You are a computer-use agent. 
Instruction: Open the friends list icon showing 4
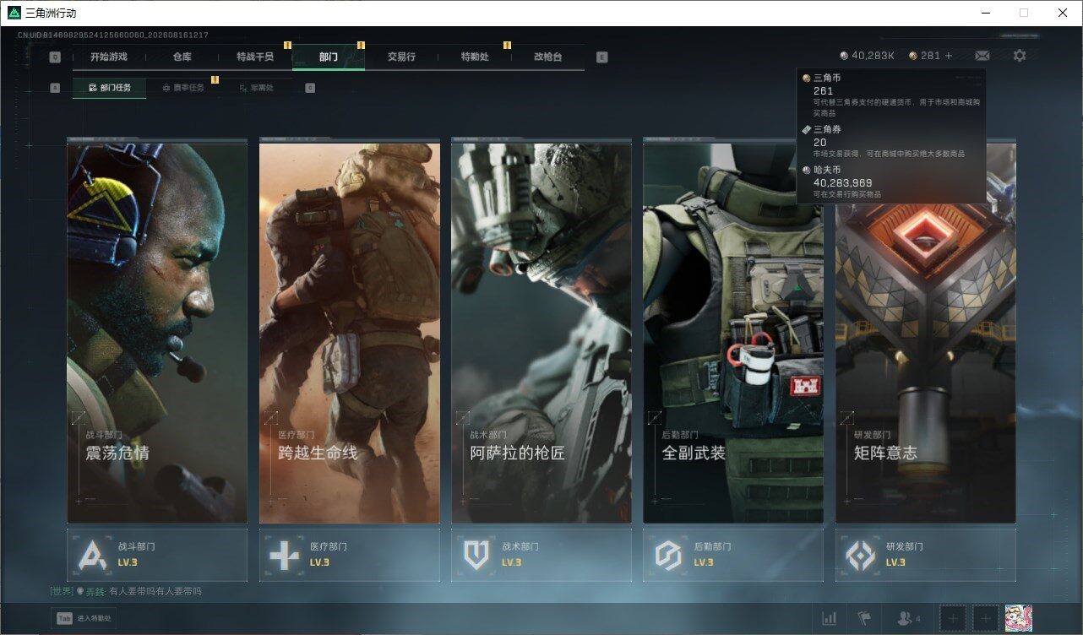(x=908, y=618)
